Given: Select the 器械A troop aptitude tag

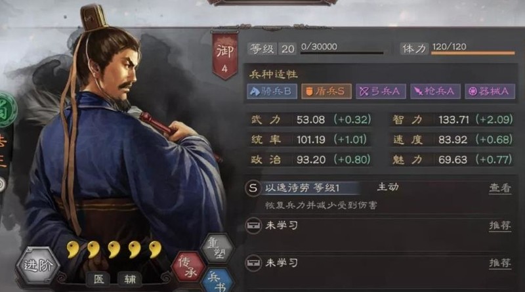Looking at the screenshot, I should click(490, 91).
